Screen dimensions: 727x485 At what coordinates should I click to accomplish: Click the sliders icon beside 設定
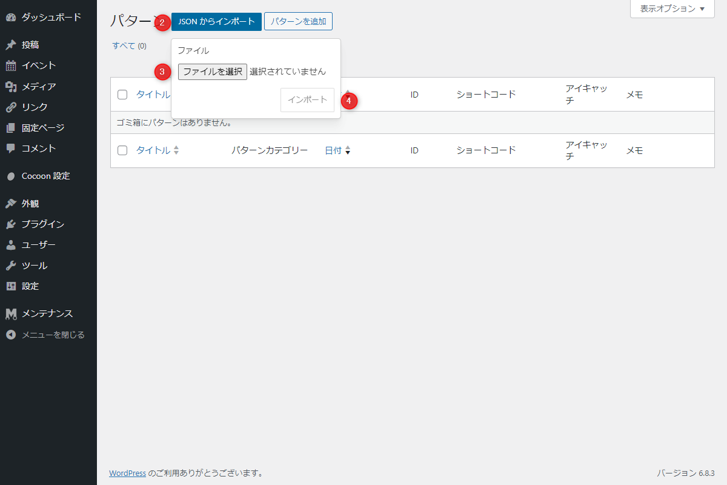pos(11,286)
